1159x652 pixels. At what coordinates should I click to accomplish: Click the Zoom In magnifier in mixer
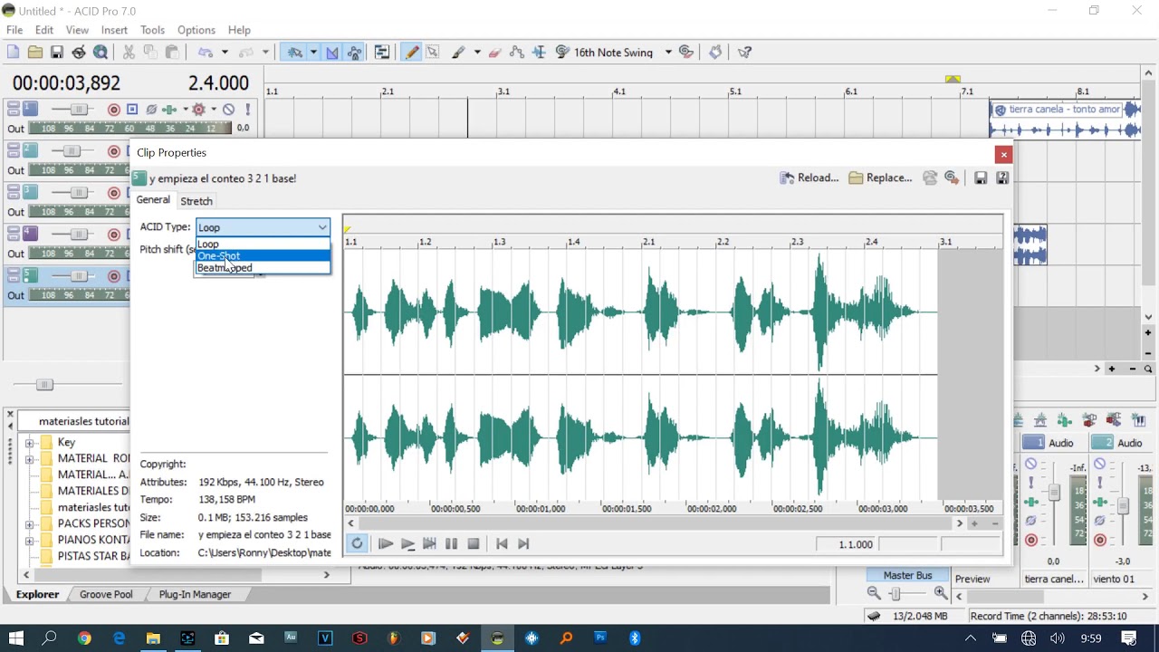941,594
